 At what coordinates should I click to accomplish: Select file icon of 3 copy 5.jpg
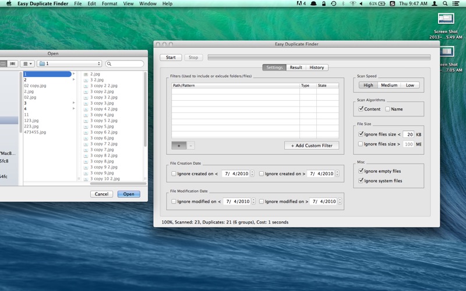(86, 126)
